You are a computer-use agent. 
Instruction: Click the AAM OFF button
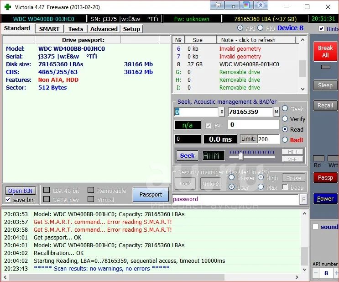pos(292,159)
